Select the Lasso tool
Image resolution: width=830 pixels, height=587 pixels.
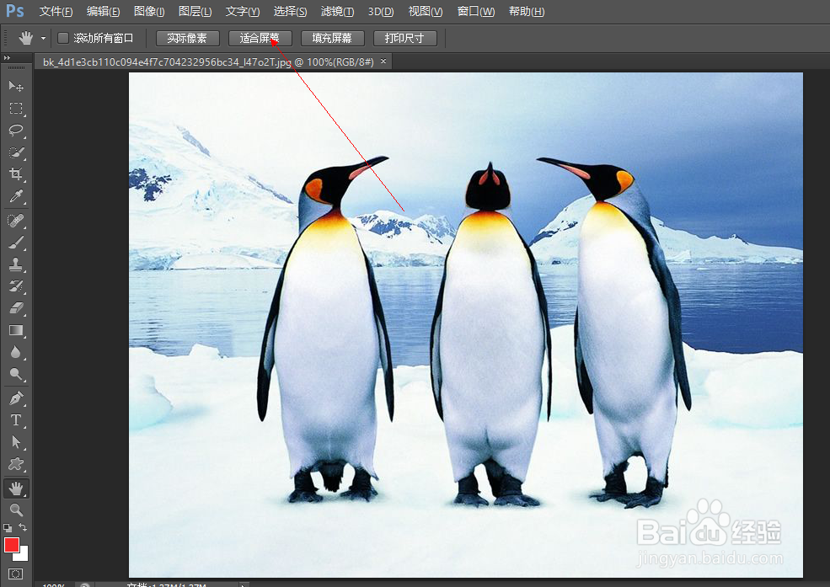[16, 130]
